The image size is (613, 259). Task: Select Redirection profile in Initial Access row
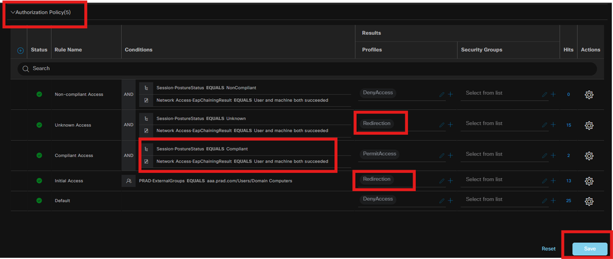(377, 179)
